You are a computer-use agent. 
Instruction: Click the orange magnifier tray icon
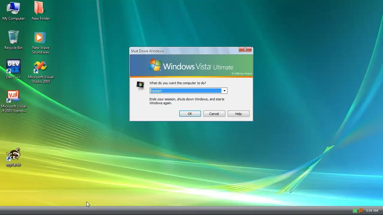coord(361,211)
